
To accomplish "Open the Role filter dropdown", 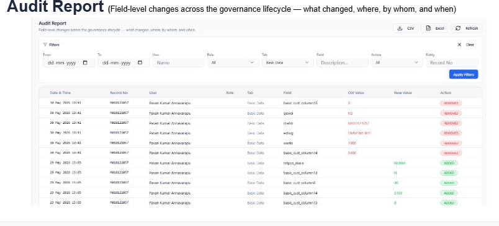I will coord(233,63).
